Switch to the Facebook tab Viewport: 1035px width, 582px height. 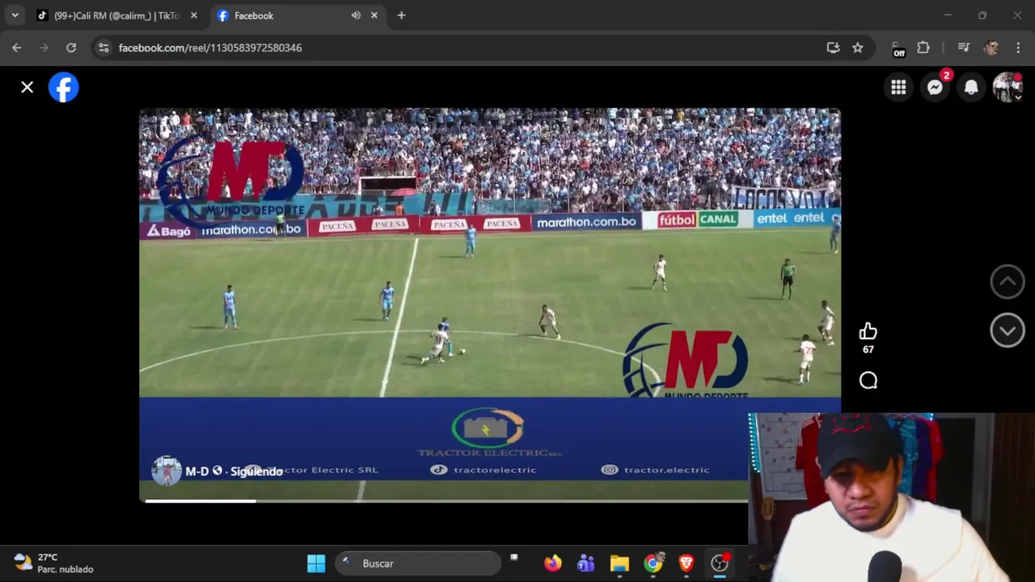[x=297, y=15]
